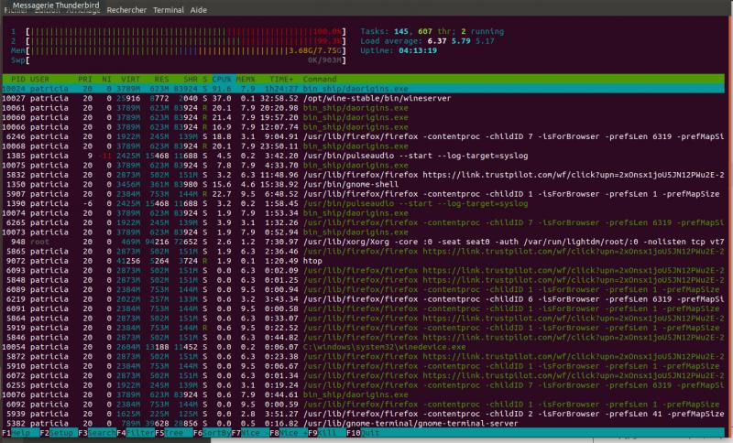This screenshot has width=733, height=443.
Task: Select highlighted process PID 10024 daorigins.exe
Action: click(x=363, y=89)
